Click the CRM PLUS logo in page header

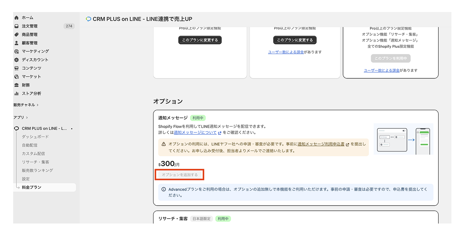(88, 19)
